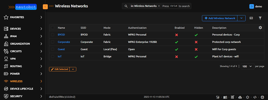The width and height of the screenshot is (268, 100).
Task: Click the Organization building icon in sidebar
Action: pos(6,44)
